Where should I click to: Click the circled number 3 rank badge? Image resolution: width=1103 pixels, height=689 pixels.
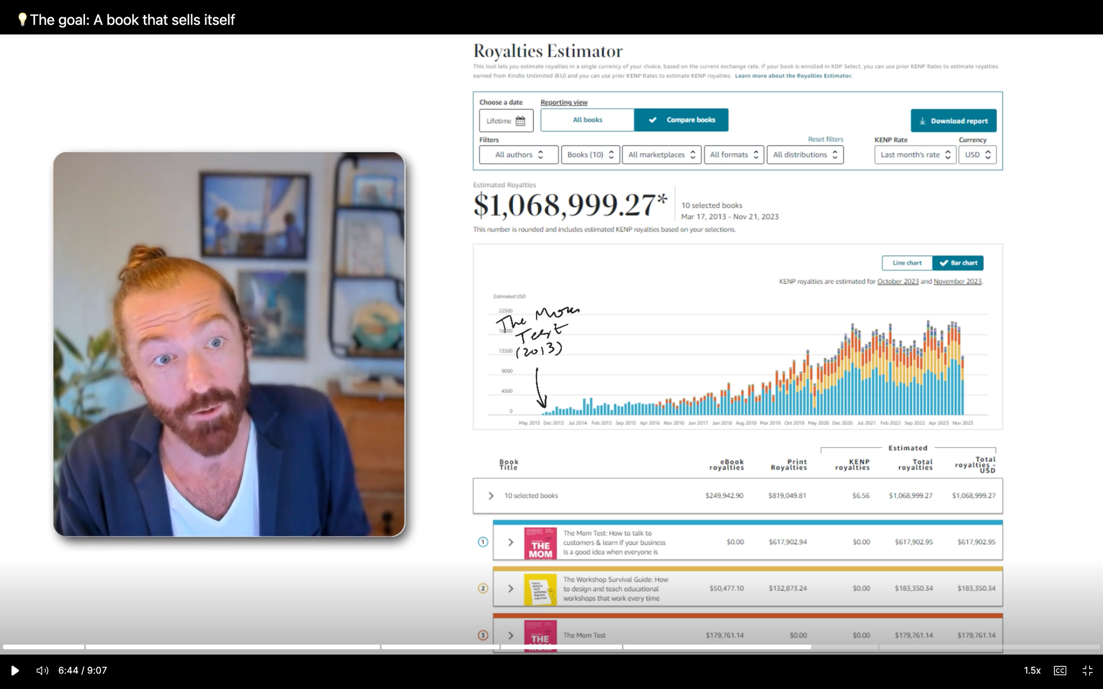coord(483,635)
